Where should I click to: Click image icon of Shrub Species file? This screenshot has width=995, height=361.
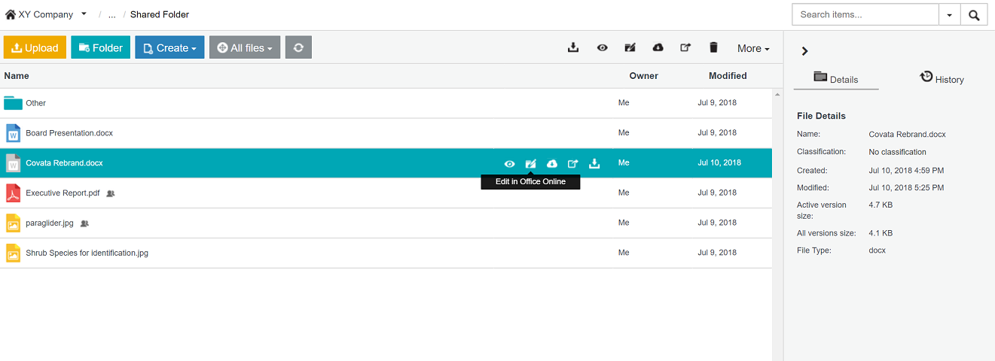[13, 253]
